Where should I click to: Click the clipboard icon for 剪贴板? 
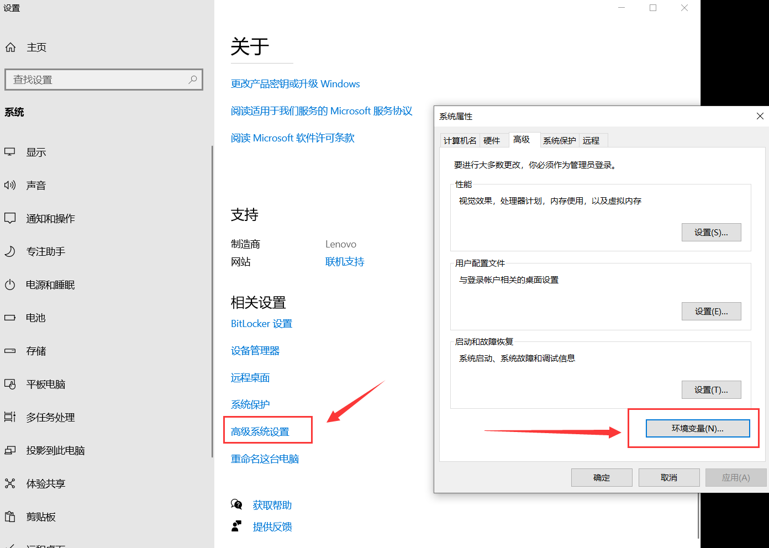pyautogui.click(x=10, y=517)
